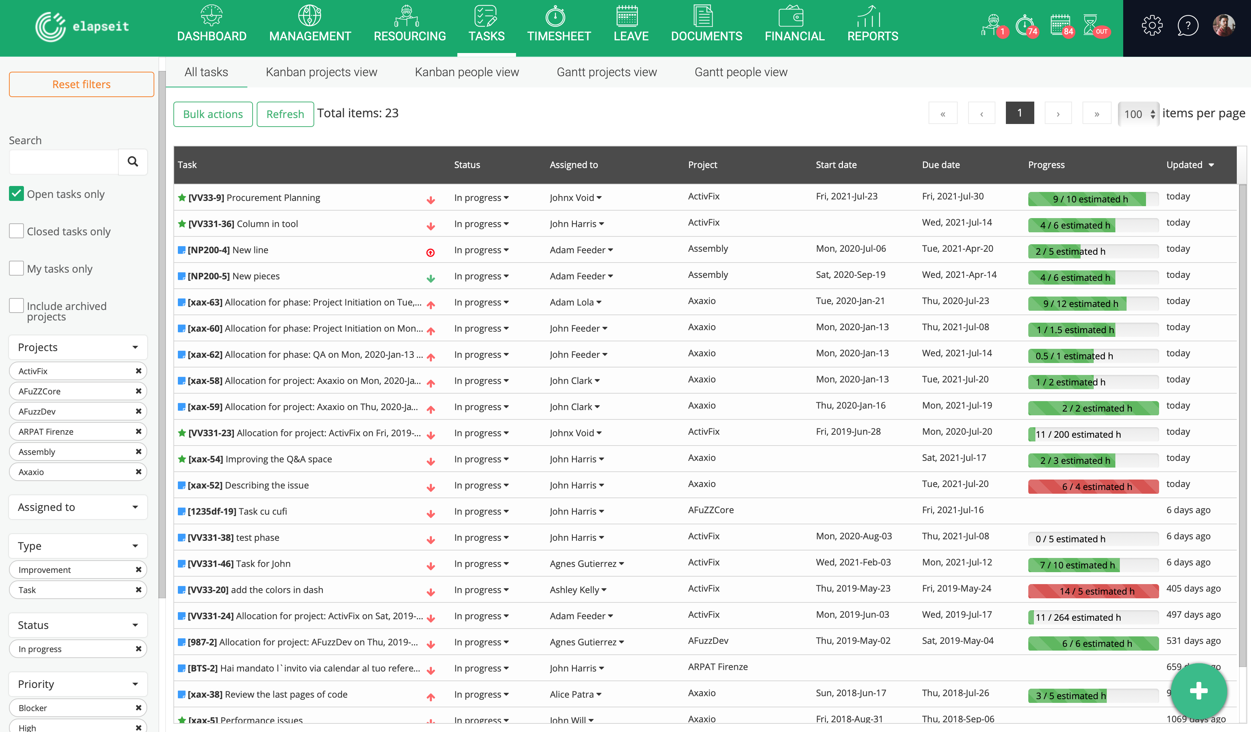Open the Resourcing section icon

point(407,16)
